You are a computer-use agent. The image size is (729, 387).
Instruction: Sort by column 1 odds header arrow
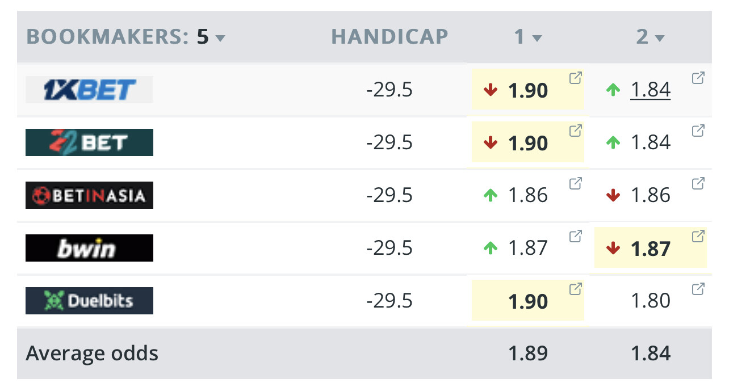pyautogui.click(x=537, y=38)
